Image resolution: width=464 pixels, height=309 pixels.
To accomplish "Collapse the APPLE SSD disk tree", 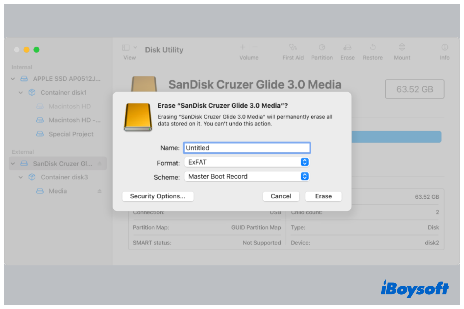I will click(13, 79).
